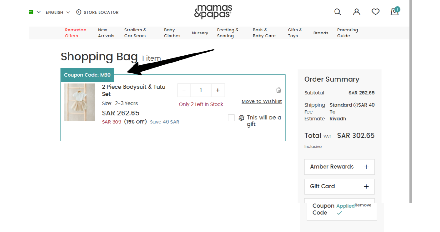
Task: Click the gift box icon
Action: click(242, 118)
